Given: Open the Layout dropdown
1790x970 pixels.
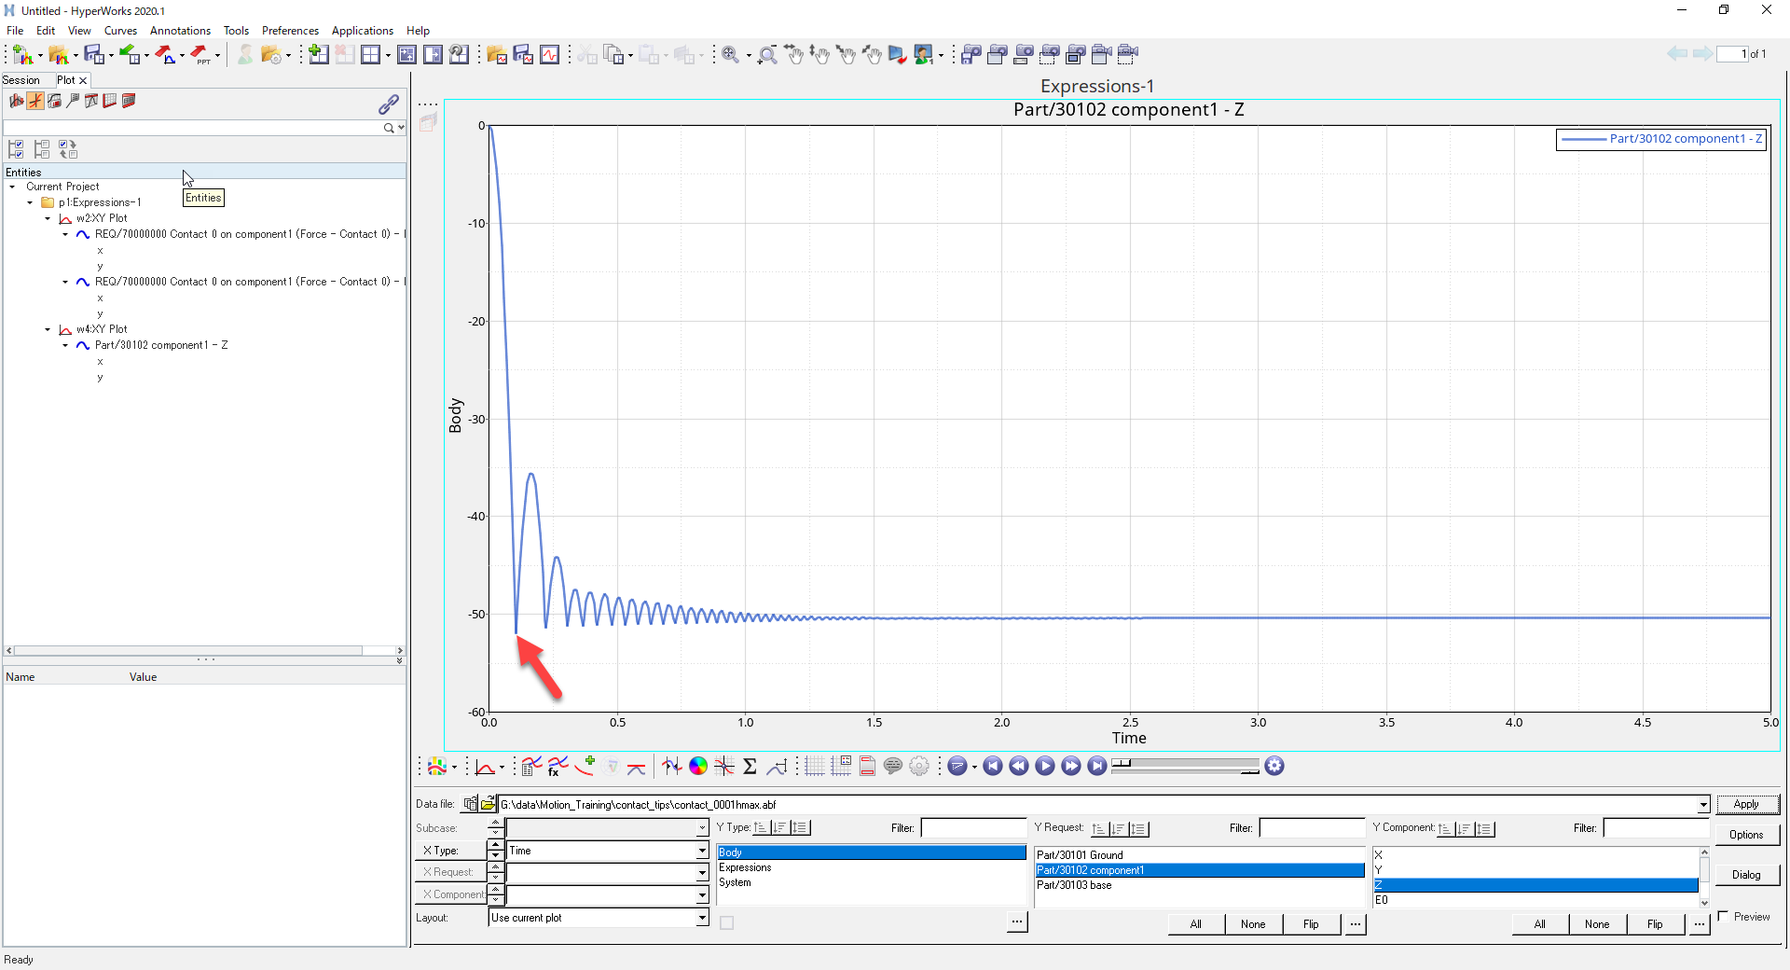Looking at the screenshot, I should (x=702, y=918).
